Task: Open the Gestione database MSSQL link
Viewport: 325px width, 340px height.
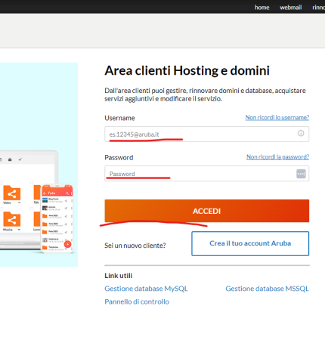Action: pos(267,289)
